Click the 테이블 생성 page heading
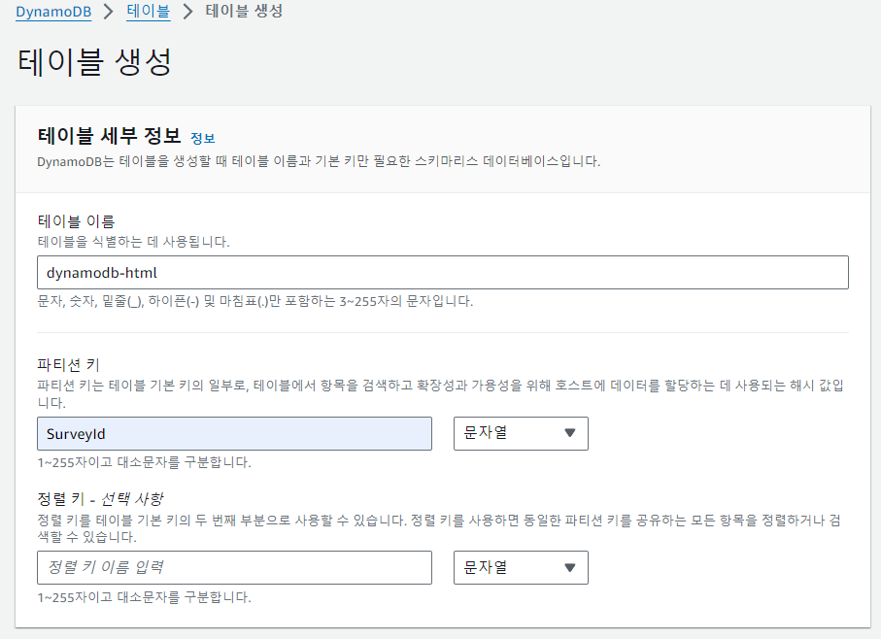 [x=94, y=62]
